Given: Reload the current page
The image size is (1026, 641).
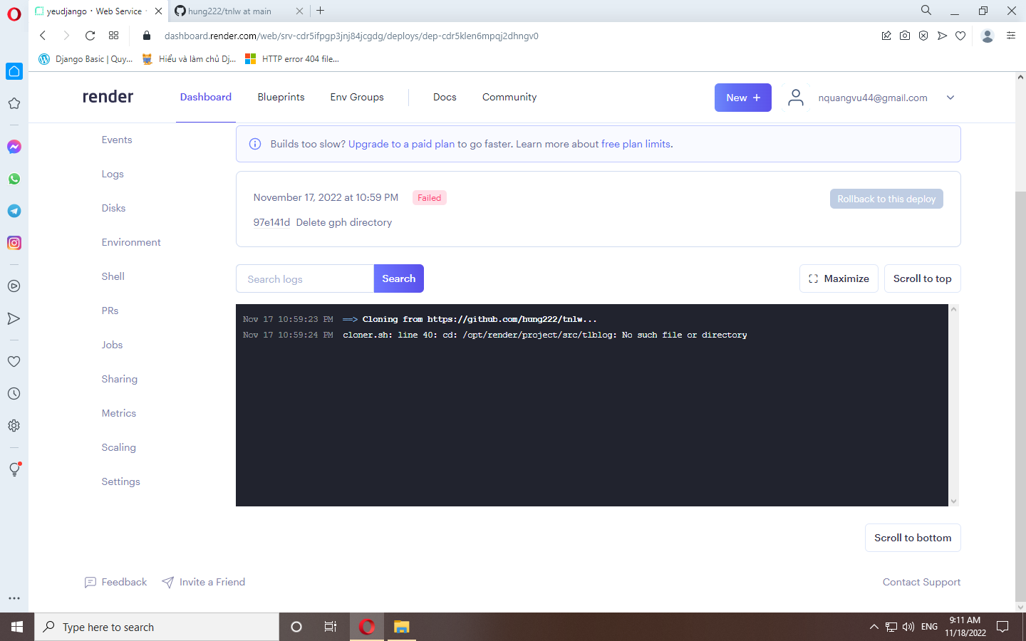Looking at the screenshot, I should click(x=90, y=36).
